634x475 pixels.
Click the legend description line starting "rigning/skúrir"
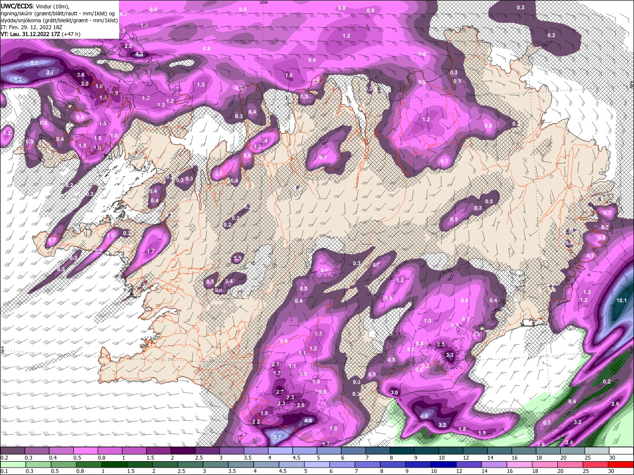pos(59,13)
